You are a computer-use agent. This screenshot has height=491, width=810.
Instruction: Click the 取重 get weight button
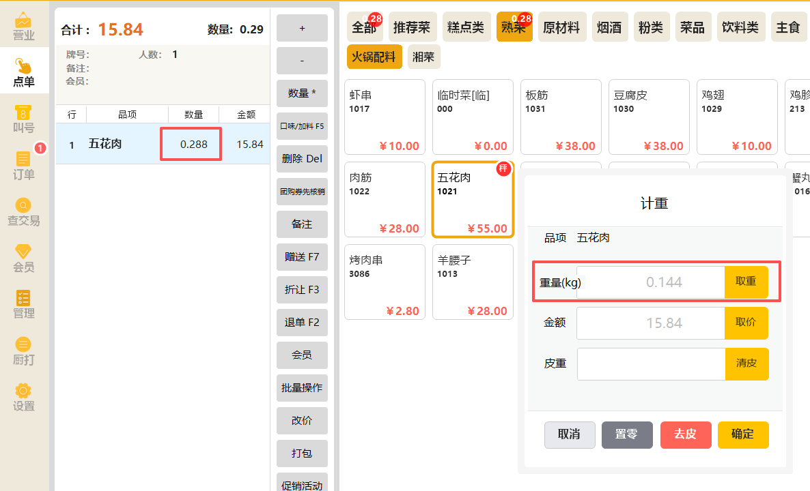pyautogui.click(x=746, y=282)
